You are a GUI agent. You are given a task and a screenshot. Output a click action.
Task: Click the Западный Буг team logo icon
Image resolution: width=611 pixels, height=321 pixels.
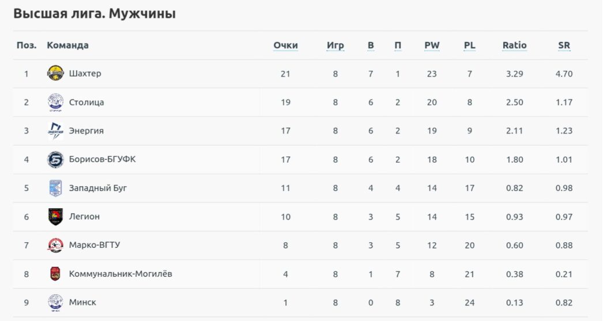coord(55,188)
